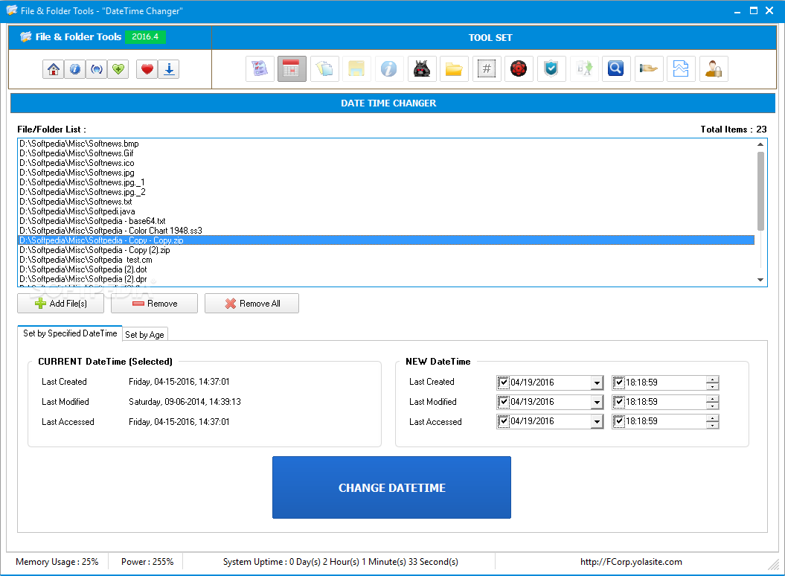785x576 pixels.
Task: Toggle Last Modified time checkbox
Action: pos(619,402)
